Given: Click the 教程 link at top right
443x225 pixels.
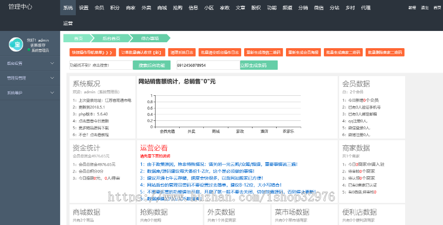Looking at the screenshot, I should coord(412,7).
